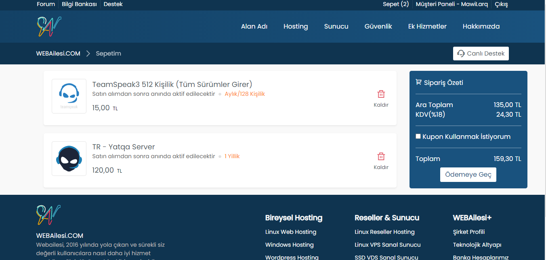Click the breadcrumb chevron arrow
546x260 pixels.
pyautogui.click(x=88, y=54)
